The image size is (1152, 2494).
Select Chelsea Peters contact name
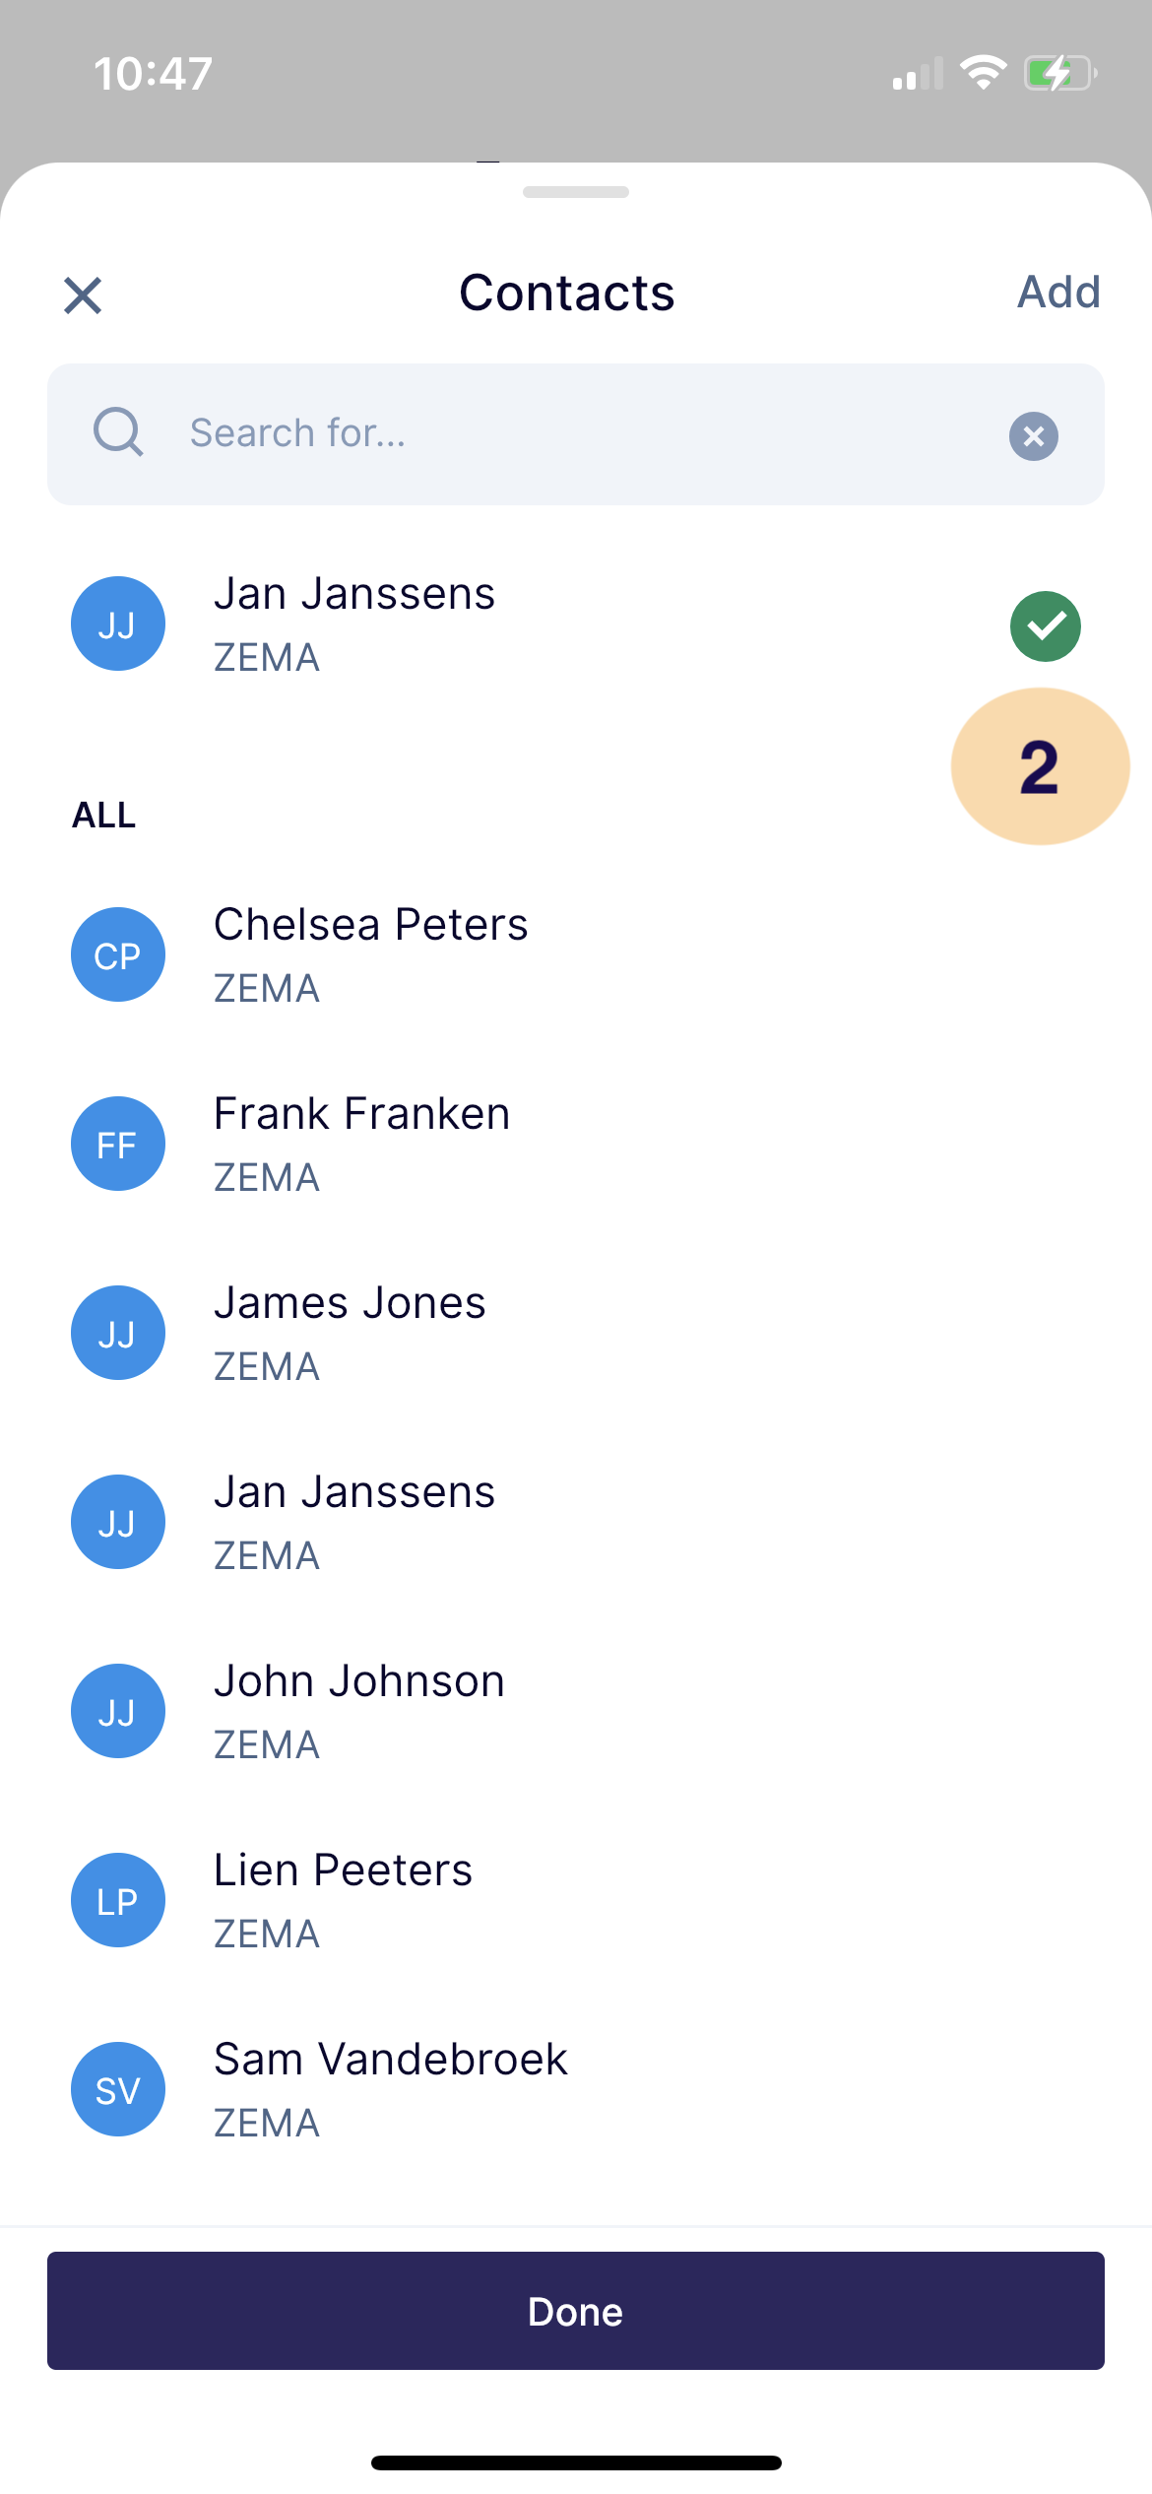(x=371, y=924)
